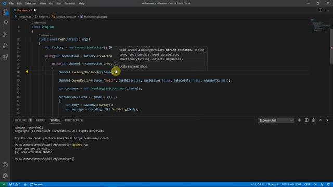333x187 pixels.
Task: Click the feedback icon in status bar
Action: 322,184
